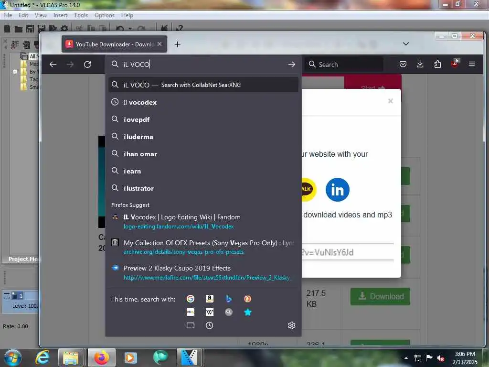The image size is (489, 367).
Task: Open the Firefox Downloads panel
Action: pyautogui.click(x=420, y=65)
